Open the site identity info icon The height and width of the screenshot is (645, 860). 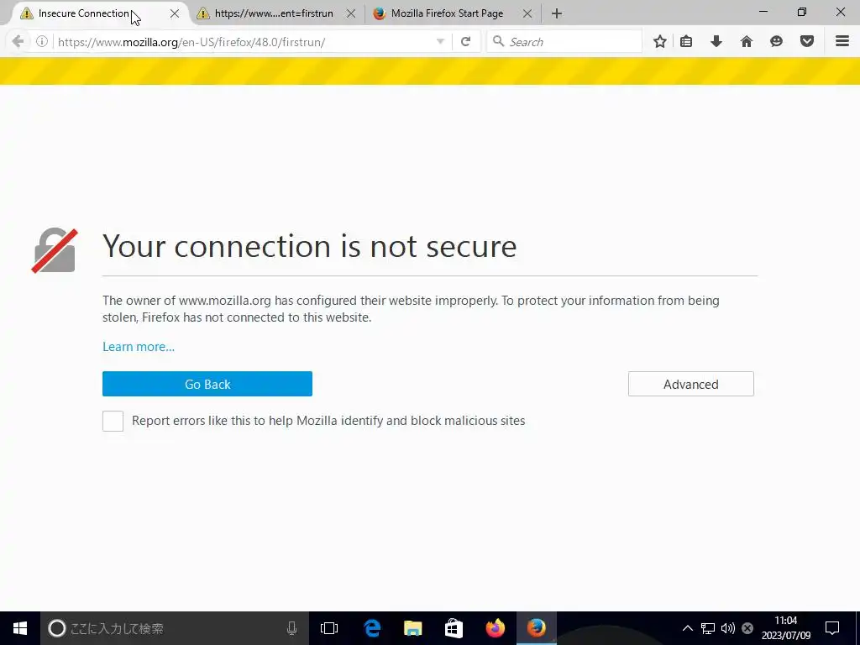click(42, 42)
